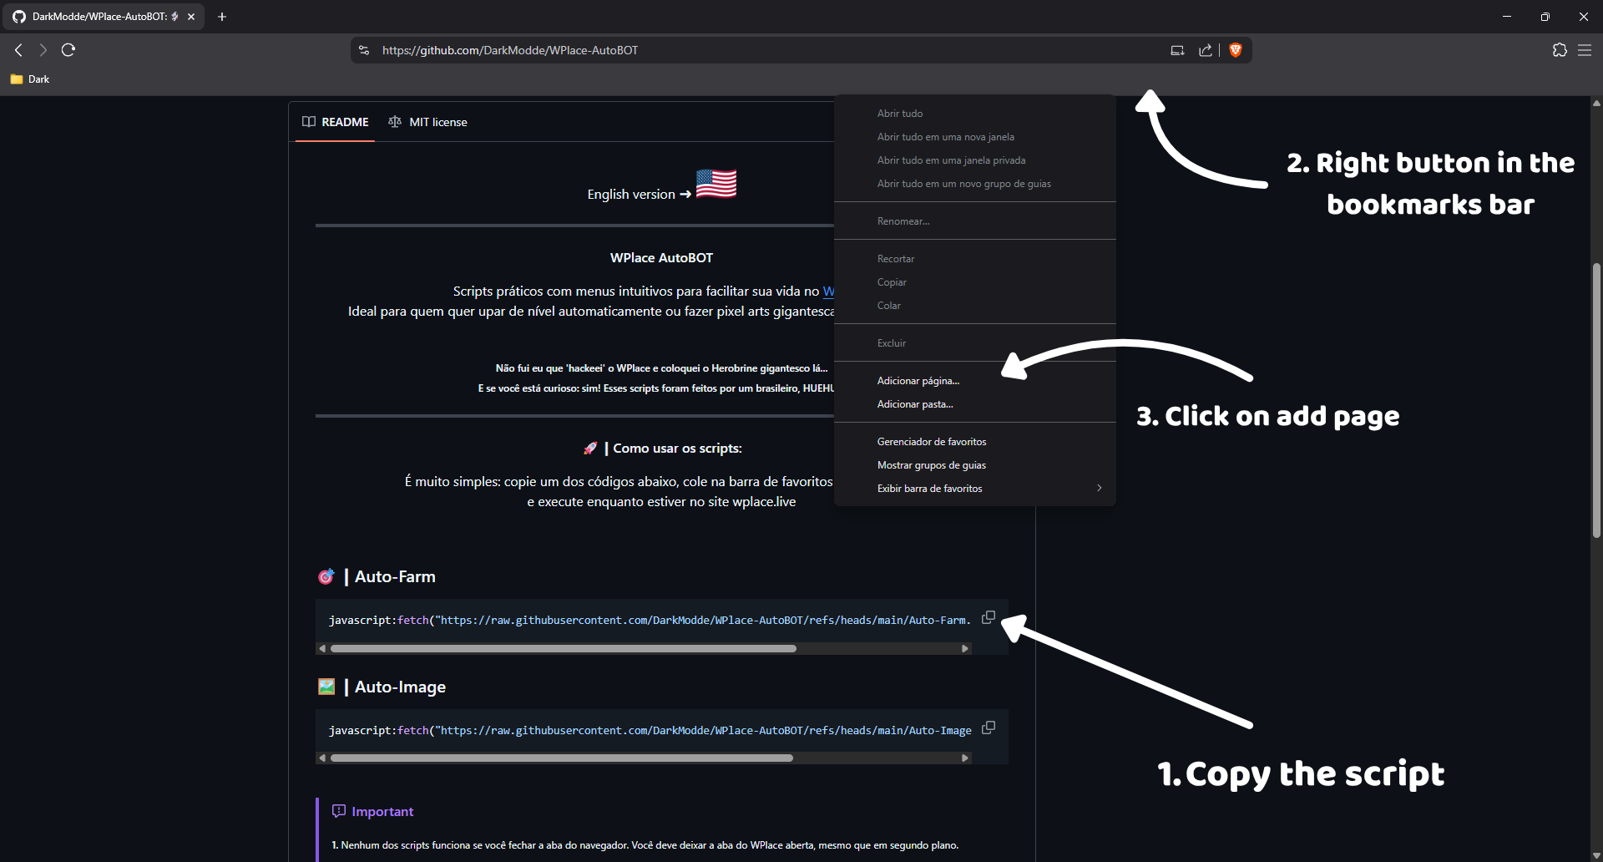Select 'Renomear...' menu entry
This screenshot has height=862, width=1603.
pos(975,221)
